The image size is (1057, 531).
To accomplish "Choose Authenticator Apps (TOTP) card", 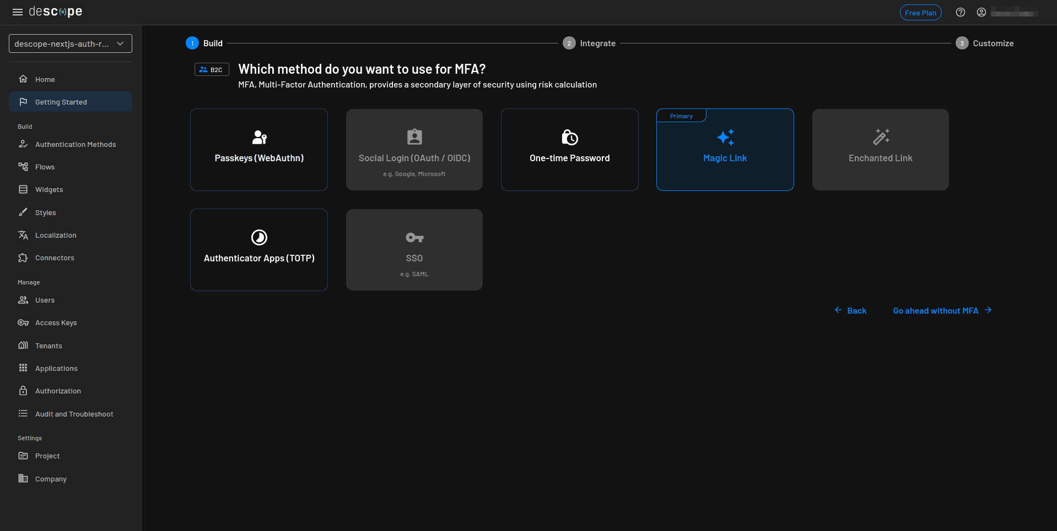I will pos(259,250).
